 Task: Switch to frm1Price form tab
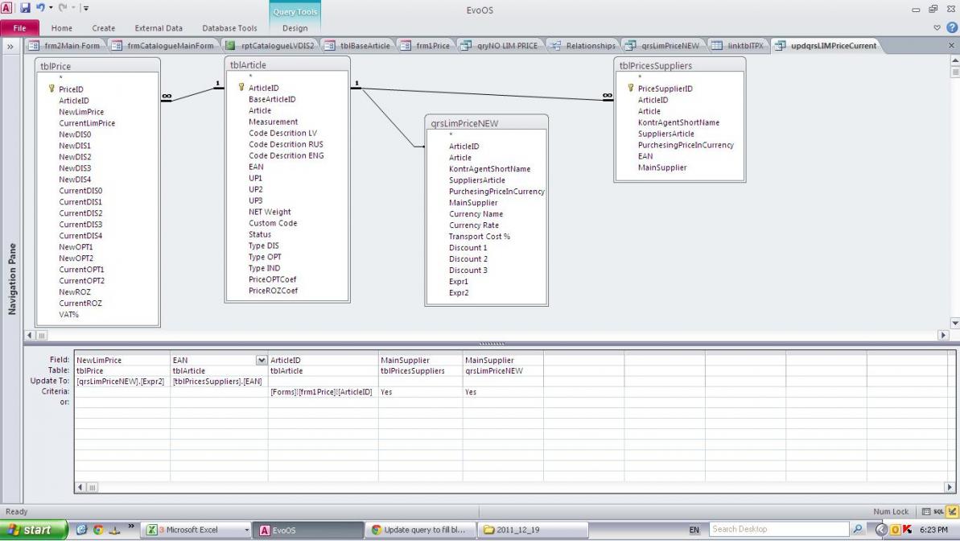(x=426, y=46)
